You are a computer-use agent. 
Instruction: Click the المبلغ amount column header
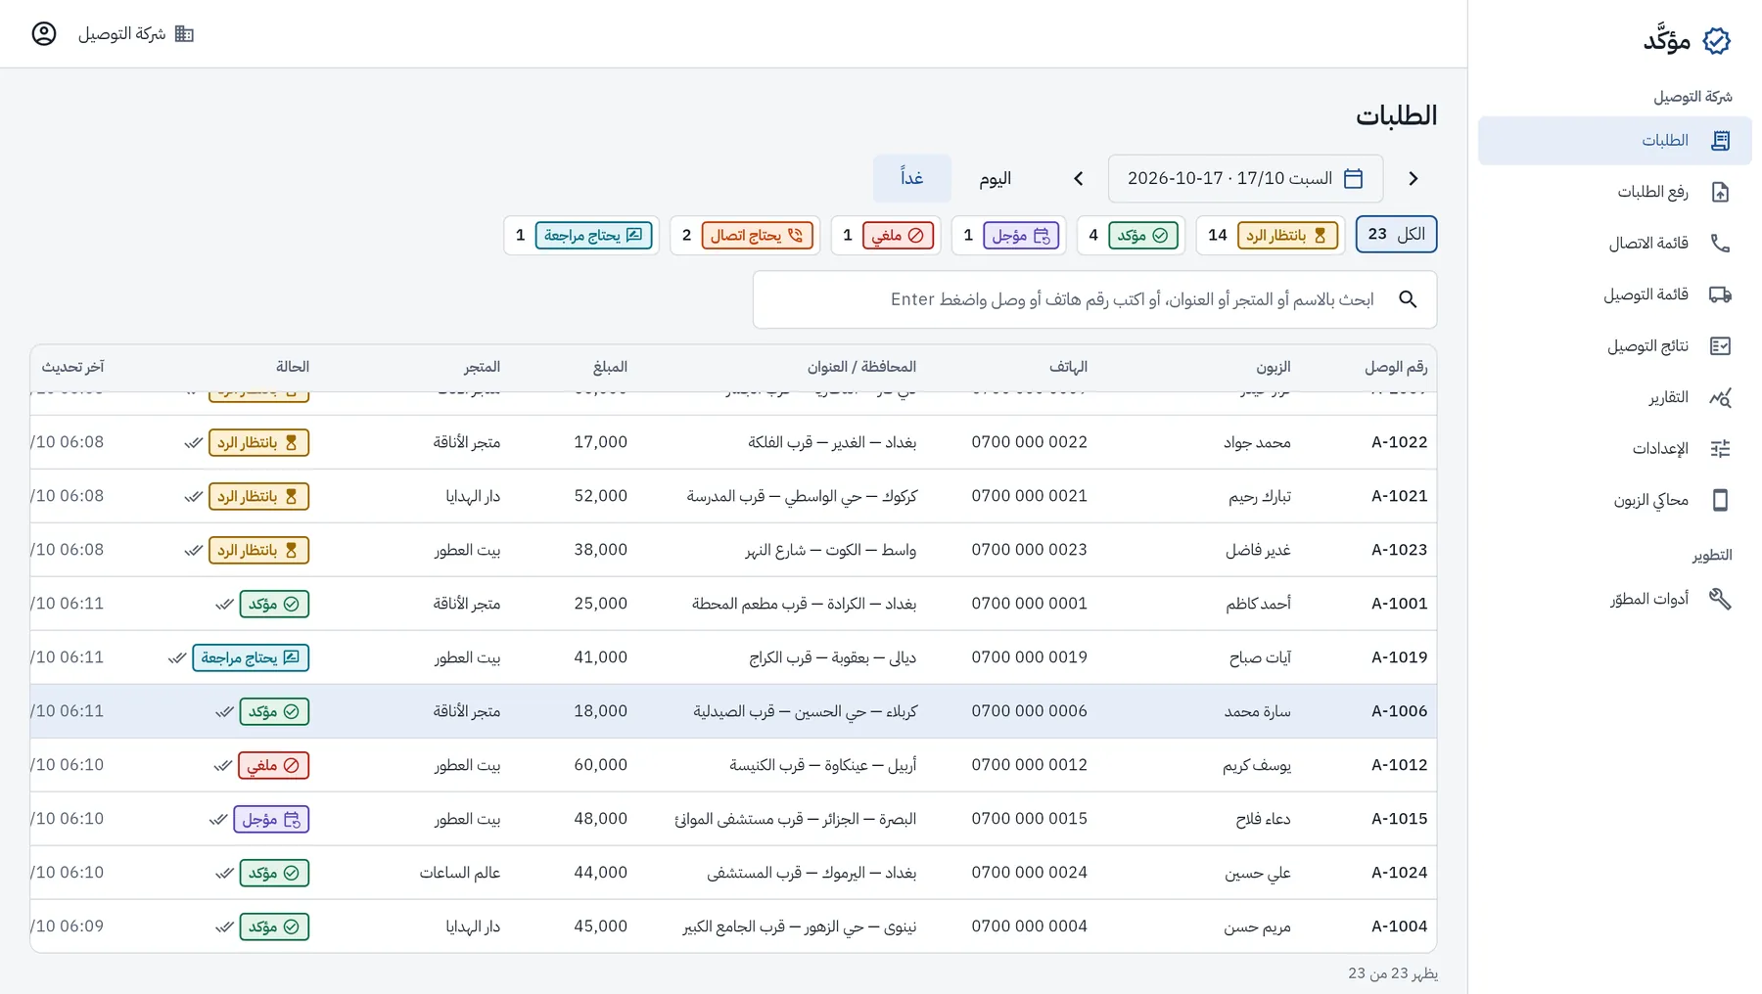(x=610, y=367)
